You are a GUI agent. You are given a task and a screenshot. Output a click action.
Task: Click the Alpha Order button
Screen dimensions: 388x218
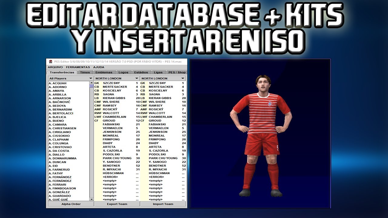pos(71,204)
